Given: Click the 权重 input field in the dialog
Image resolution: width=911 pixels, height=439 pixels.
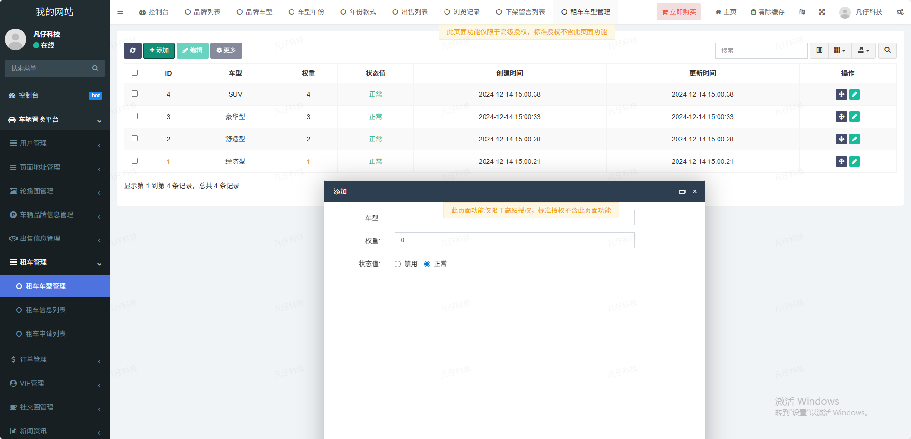Looking at the screenshot, I should [x=514, y=240].
